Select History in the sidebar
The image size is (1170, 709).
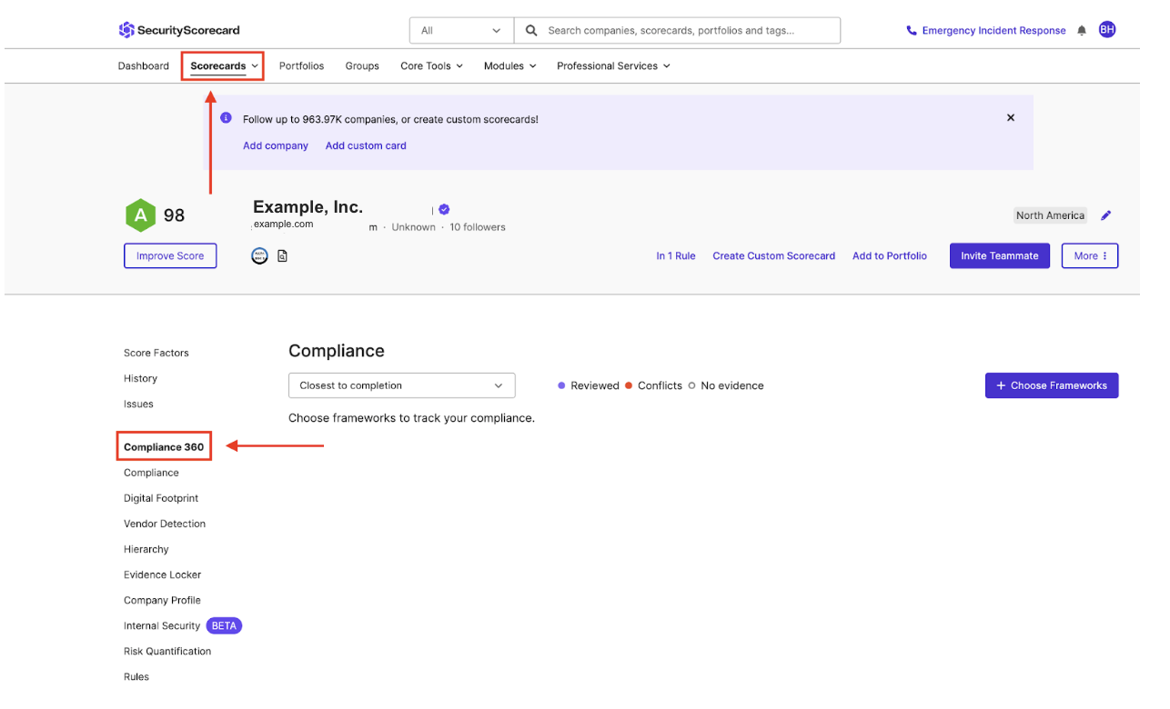[140, 378]
